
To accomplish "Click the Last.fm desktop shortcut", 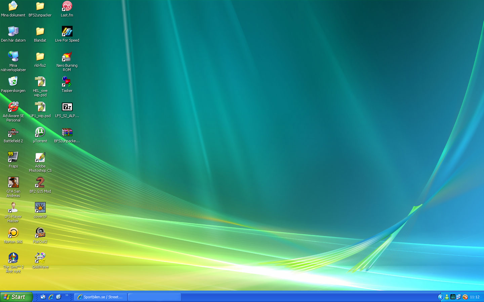I will pyautogui.click(x=67, y=9).
